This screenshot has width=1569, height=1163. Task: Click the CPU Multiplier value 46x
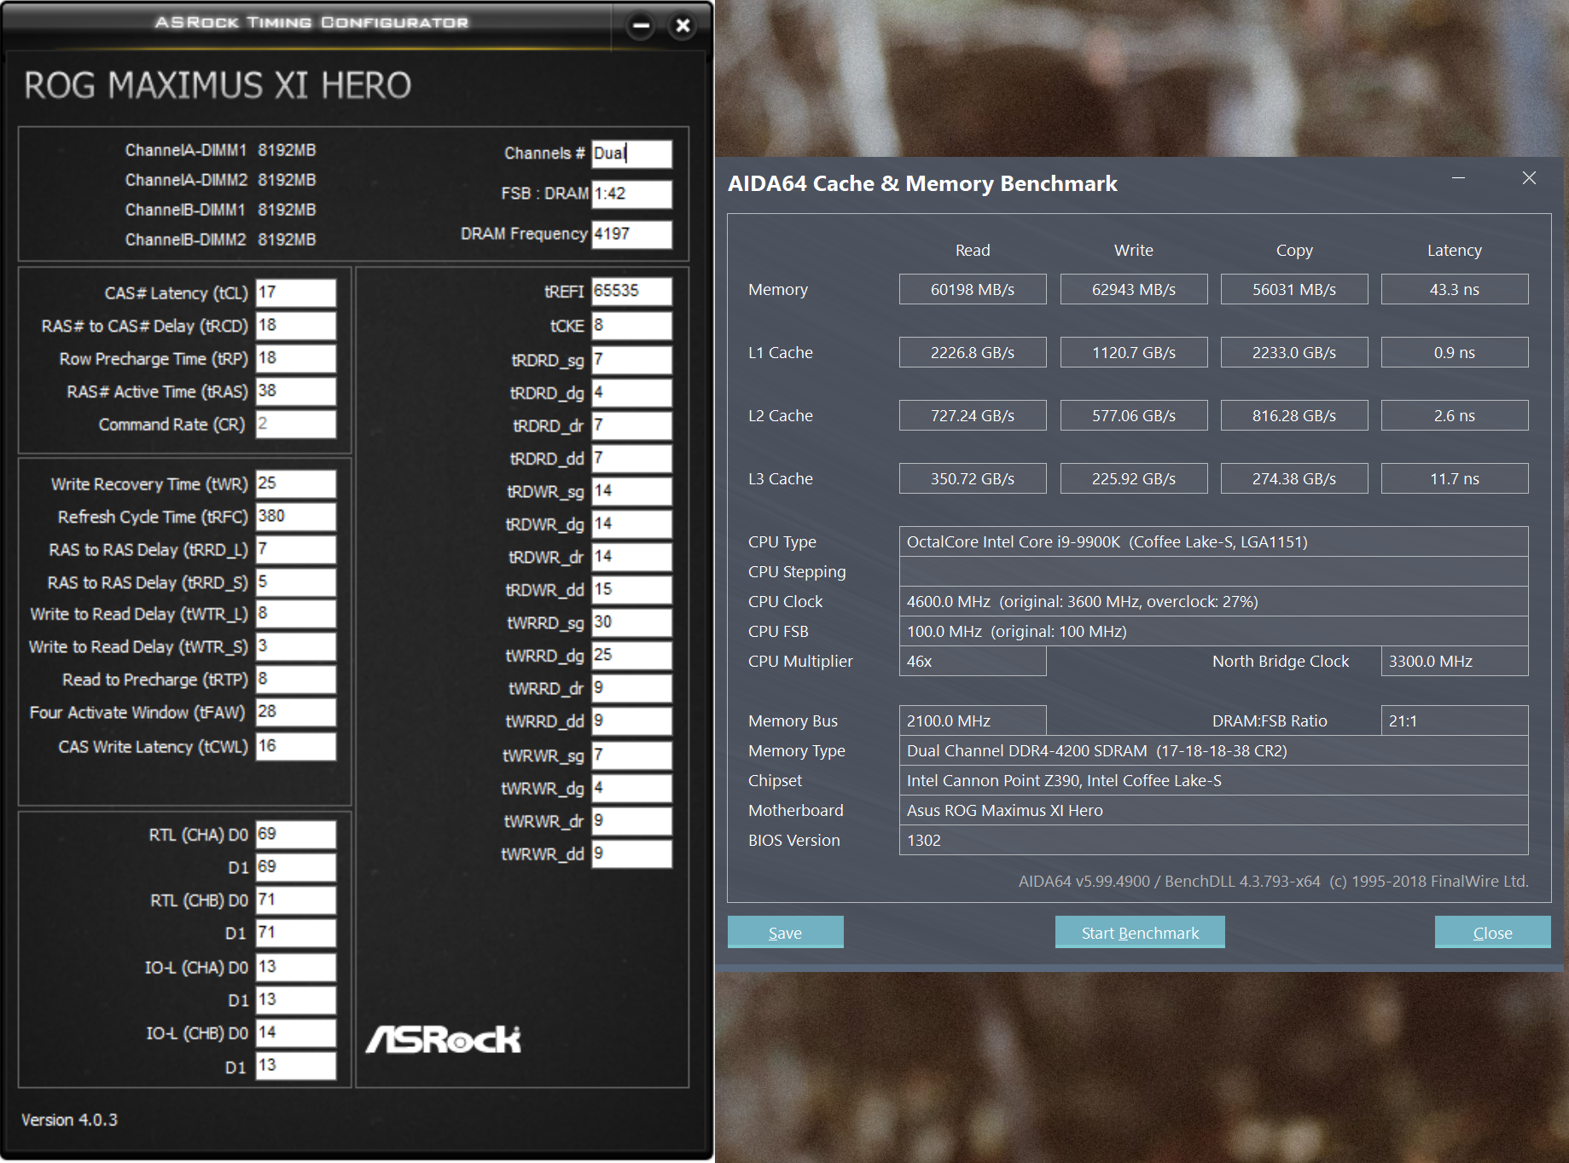coord(973,661)
